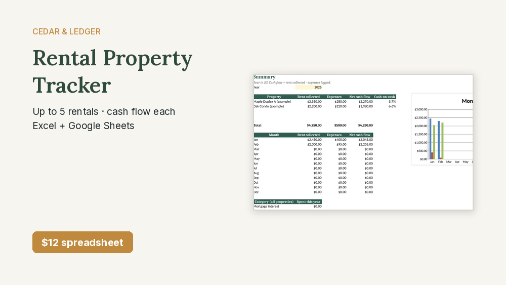Click the $1,500.00 chart axis label

click(421, 134)
